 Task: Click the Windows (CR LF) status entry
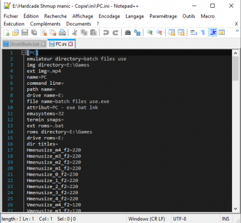coord(146,219)
